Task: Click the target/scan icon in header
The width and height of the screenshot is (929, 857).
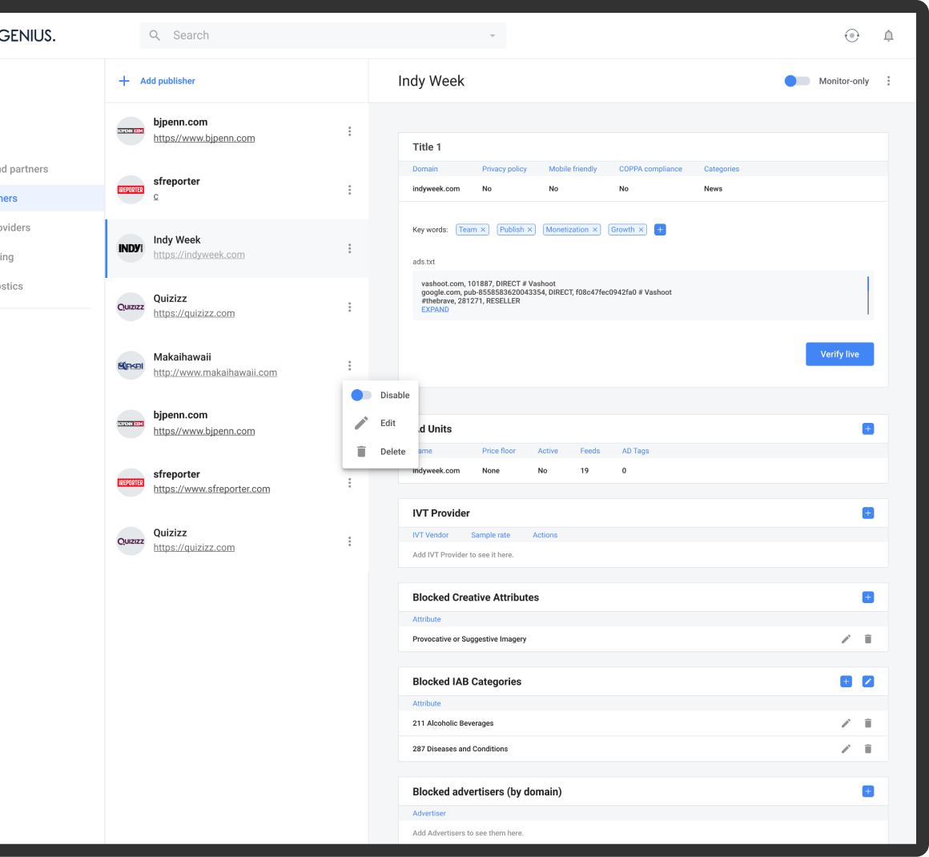Action: pos(852,35)
